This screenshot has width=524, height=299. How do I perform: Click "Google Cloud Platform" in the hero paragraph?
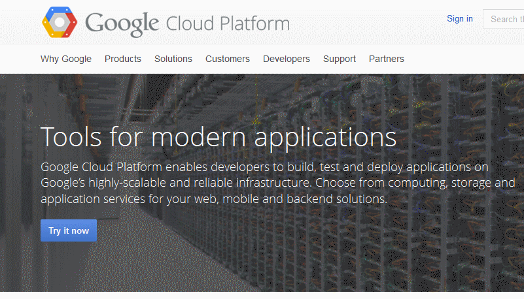click(101, 166)
